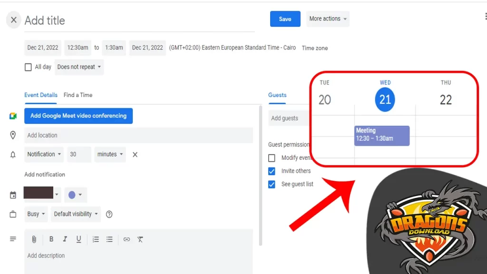Open the Default visibility dropdown

click(x=75, y=214)
